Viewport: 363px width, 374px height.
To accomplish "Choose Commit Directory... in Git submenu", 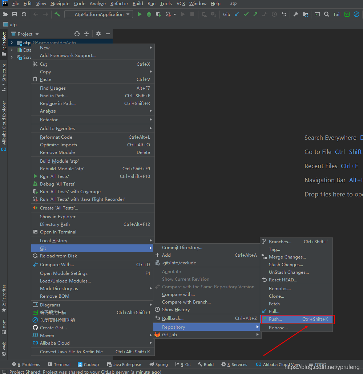I will pyautogui.click(x=207, y=248).
